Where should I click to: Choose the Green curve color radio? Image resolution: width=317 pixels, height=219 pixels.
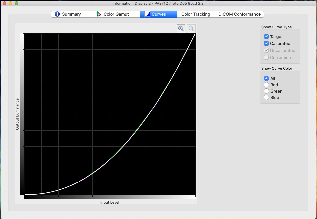[266, 91]
